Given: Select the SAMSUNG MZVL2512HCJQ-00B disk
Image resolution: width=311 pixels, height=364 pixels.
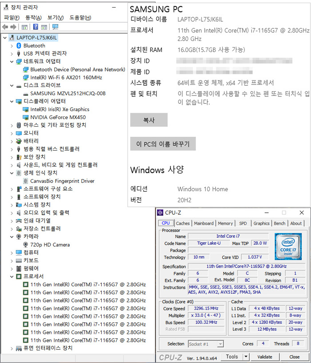Looking at the screenshot, I should [x=68, y=93].
